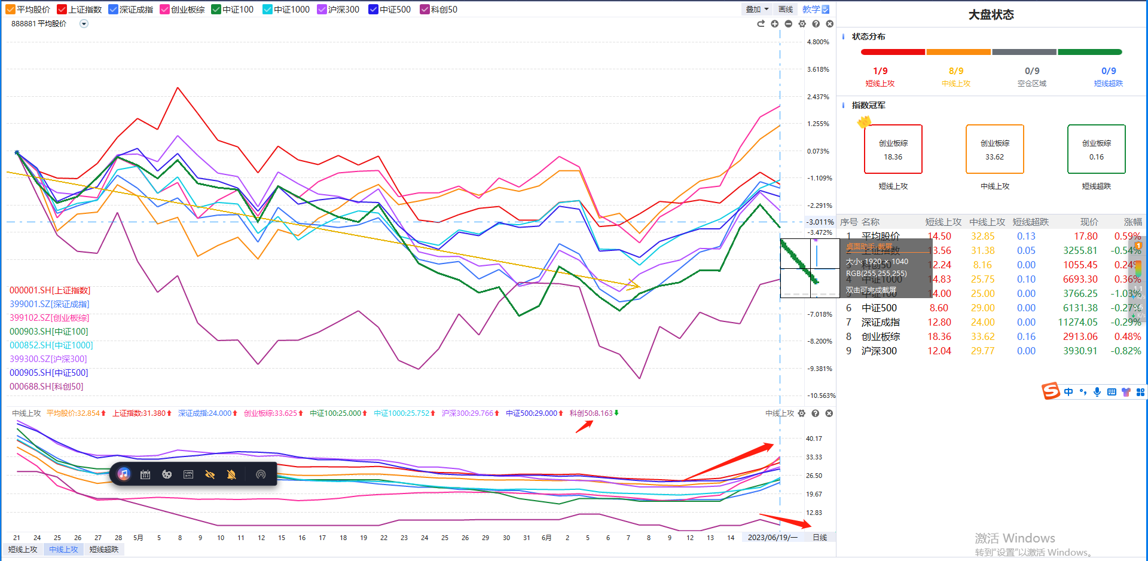Toggle the crossed-eye hide icon in floating toolbar
The height and width of the screenshot is (561, 1148).
(x=210, y=474)
